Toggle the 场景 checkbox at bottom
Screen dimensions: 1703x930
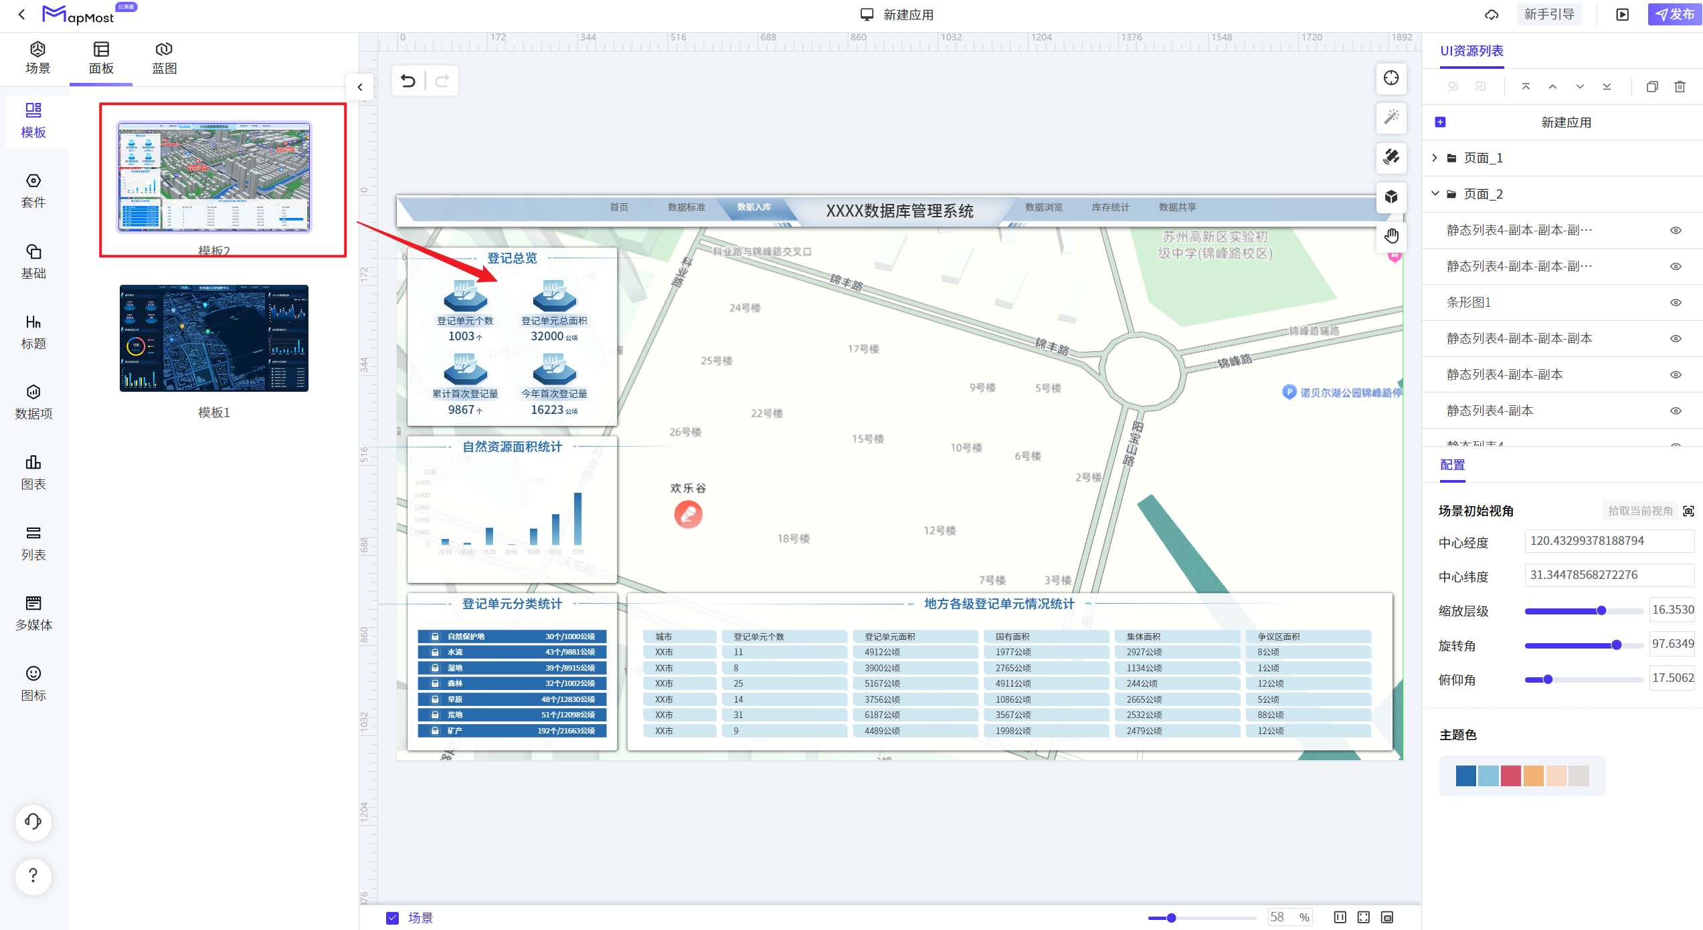pyautogui.click(x=393, y=918)
